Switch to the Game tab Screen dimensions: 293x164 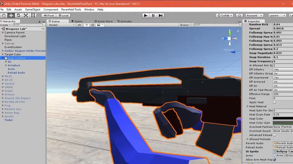(x=77, y=21)
